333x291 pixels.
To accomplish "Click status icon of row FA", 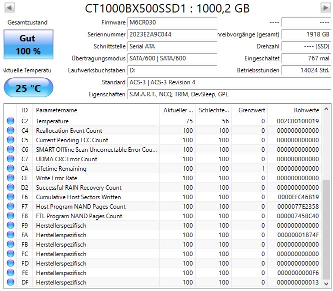I will 10,235.
